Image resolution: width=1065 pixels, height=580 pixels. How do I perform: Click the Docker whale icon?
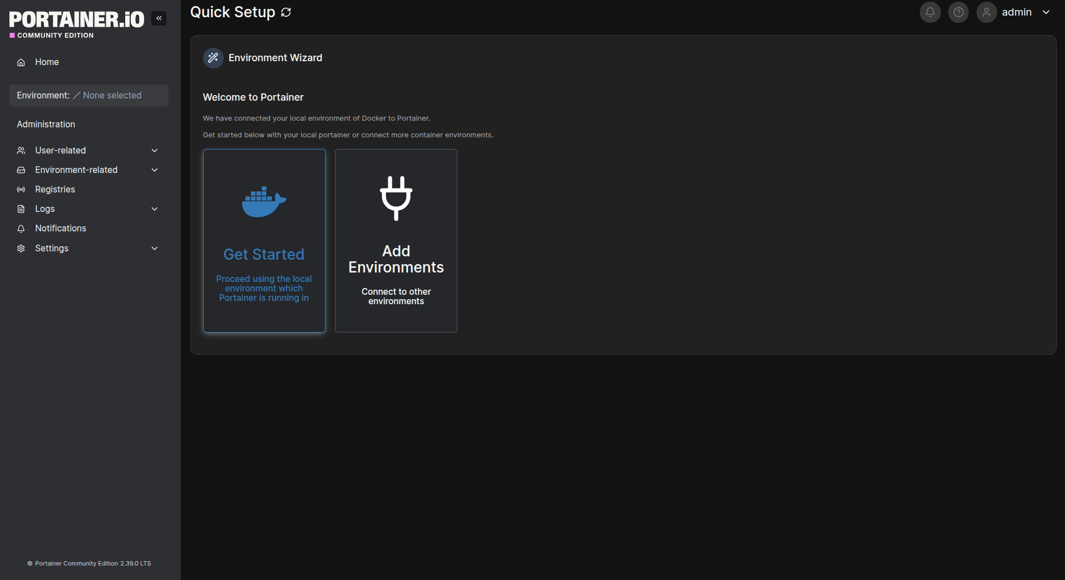264,201
